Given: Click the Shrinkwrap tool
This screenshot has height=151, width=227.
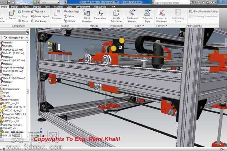Looking at the screenshot, I should click(x=39, y=21).
